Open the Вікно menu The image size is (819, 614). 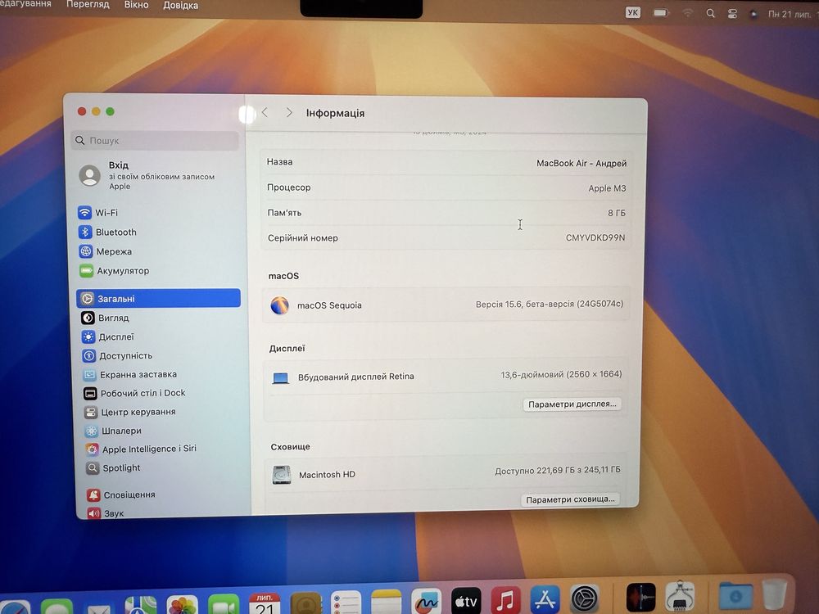point(136,5)
